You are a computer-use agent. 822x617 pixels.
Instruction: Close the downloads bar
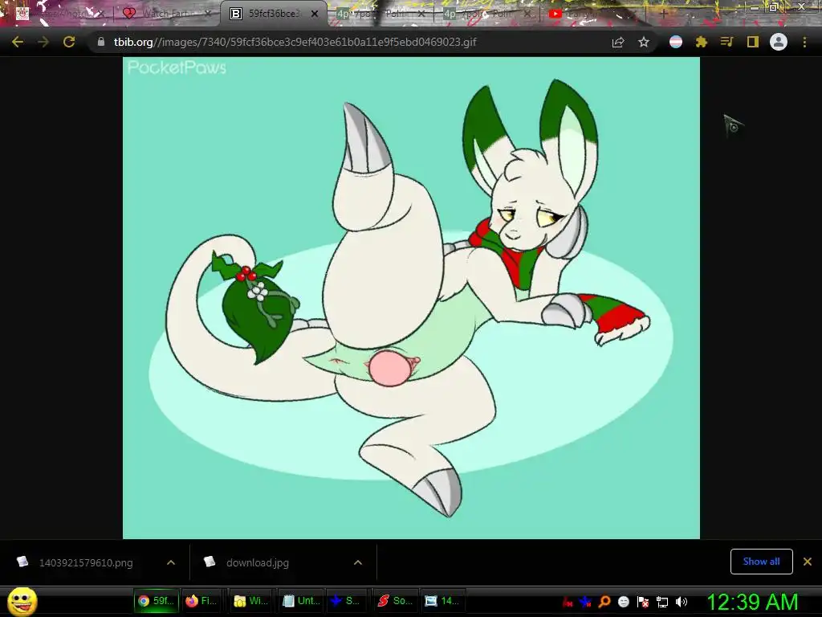[808, 562]
